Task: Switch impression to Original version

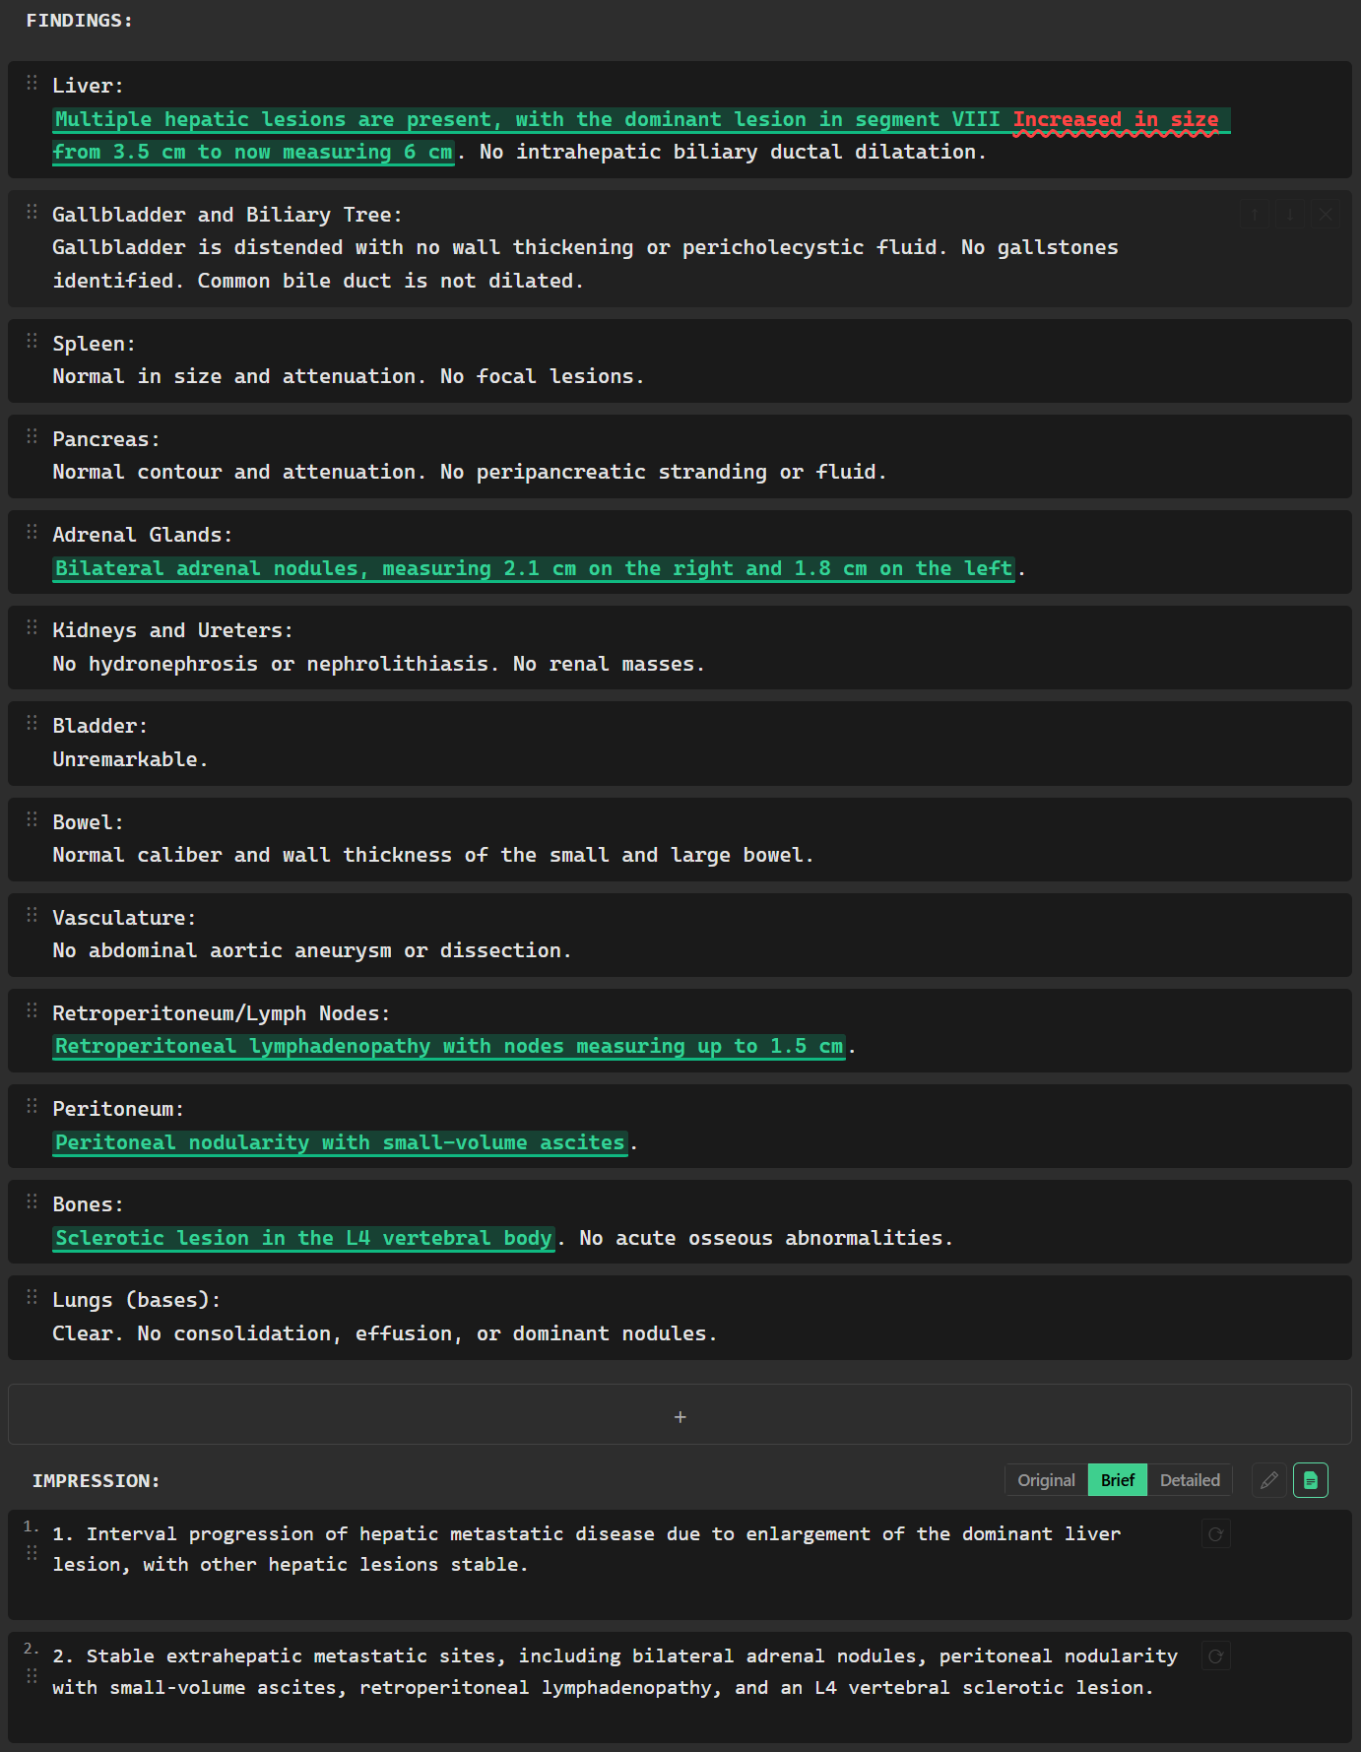Action: 1046,1480
